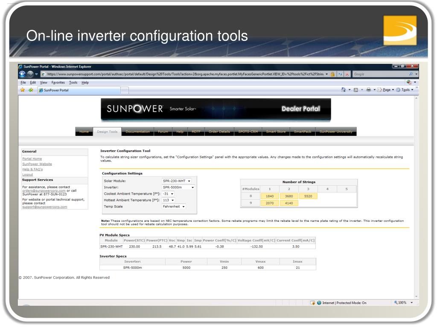
Task: Open the SunPower University portal tab
Action: tap(336, 132)
